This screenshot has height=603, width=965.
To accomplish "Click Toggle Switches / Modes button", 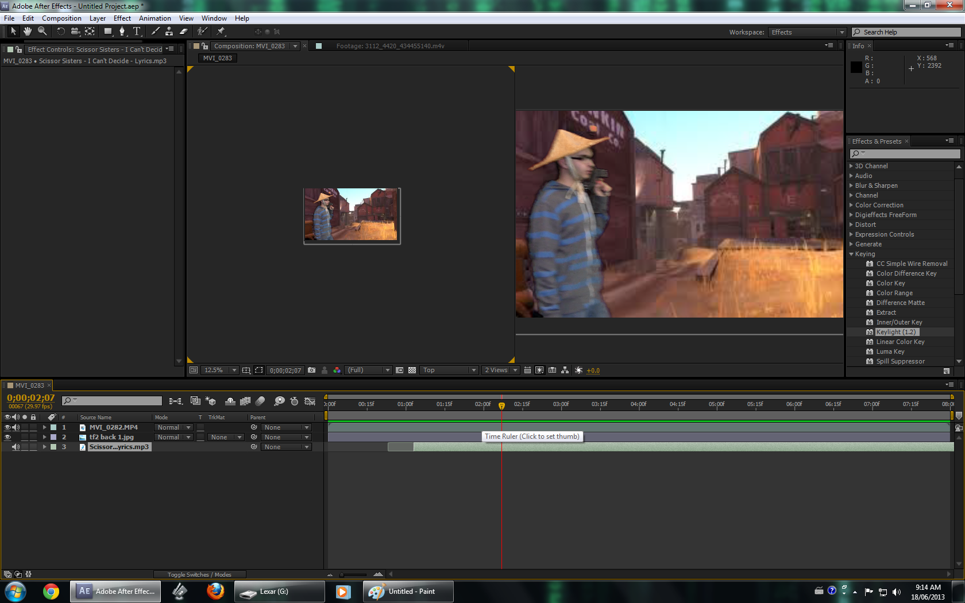I will point(199,574).
